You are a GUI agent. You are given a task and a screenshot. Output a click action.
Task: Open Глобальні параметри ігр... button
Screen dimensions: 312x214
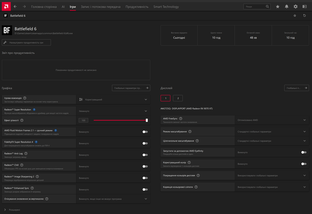[x=131, y=88]
